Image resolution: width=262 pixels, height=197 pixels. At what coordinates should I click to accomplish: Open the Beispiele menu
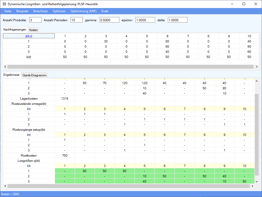tap(22, 11)
